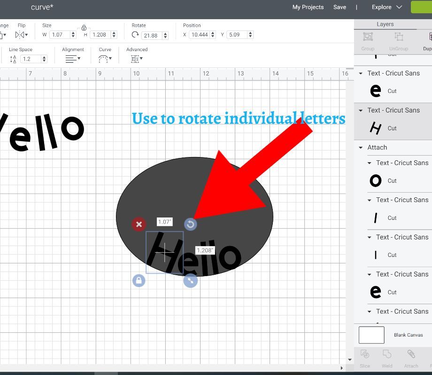This screenshot has height=375, width=432.
Task: Adjust the Line Space stepper
Action: pos(44,59)
